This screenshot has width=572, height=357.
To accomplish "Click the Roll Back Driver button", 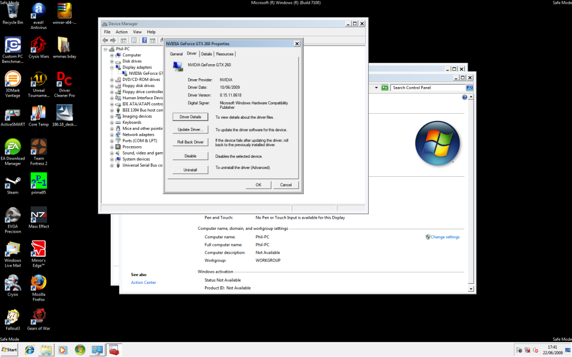I will pyautogui.click(x=190, y=142).
